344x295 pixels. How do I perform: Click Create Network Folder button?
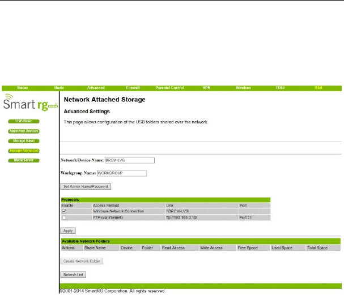pos(82,261)
